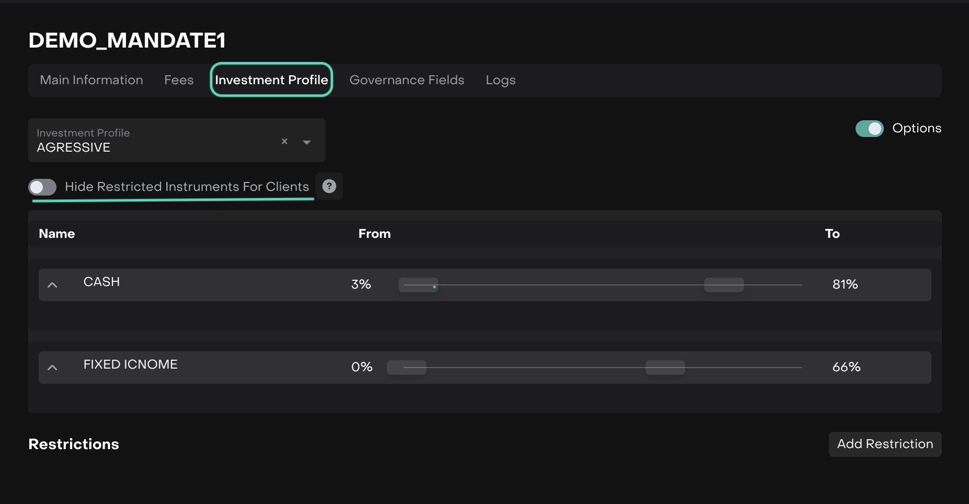
Task: Open the Investment Profile dropdown arrow
Action: click(x=307, y=142)
